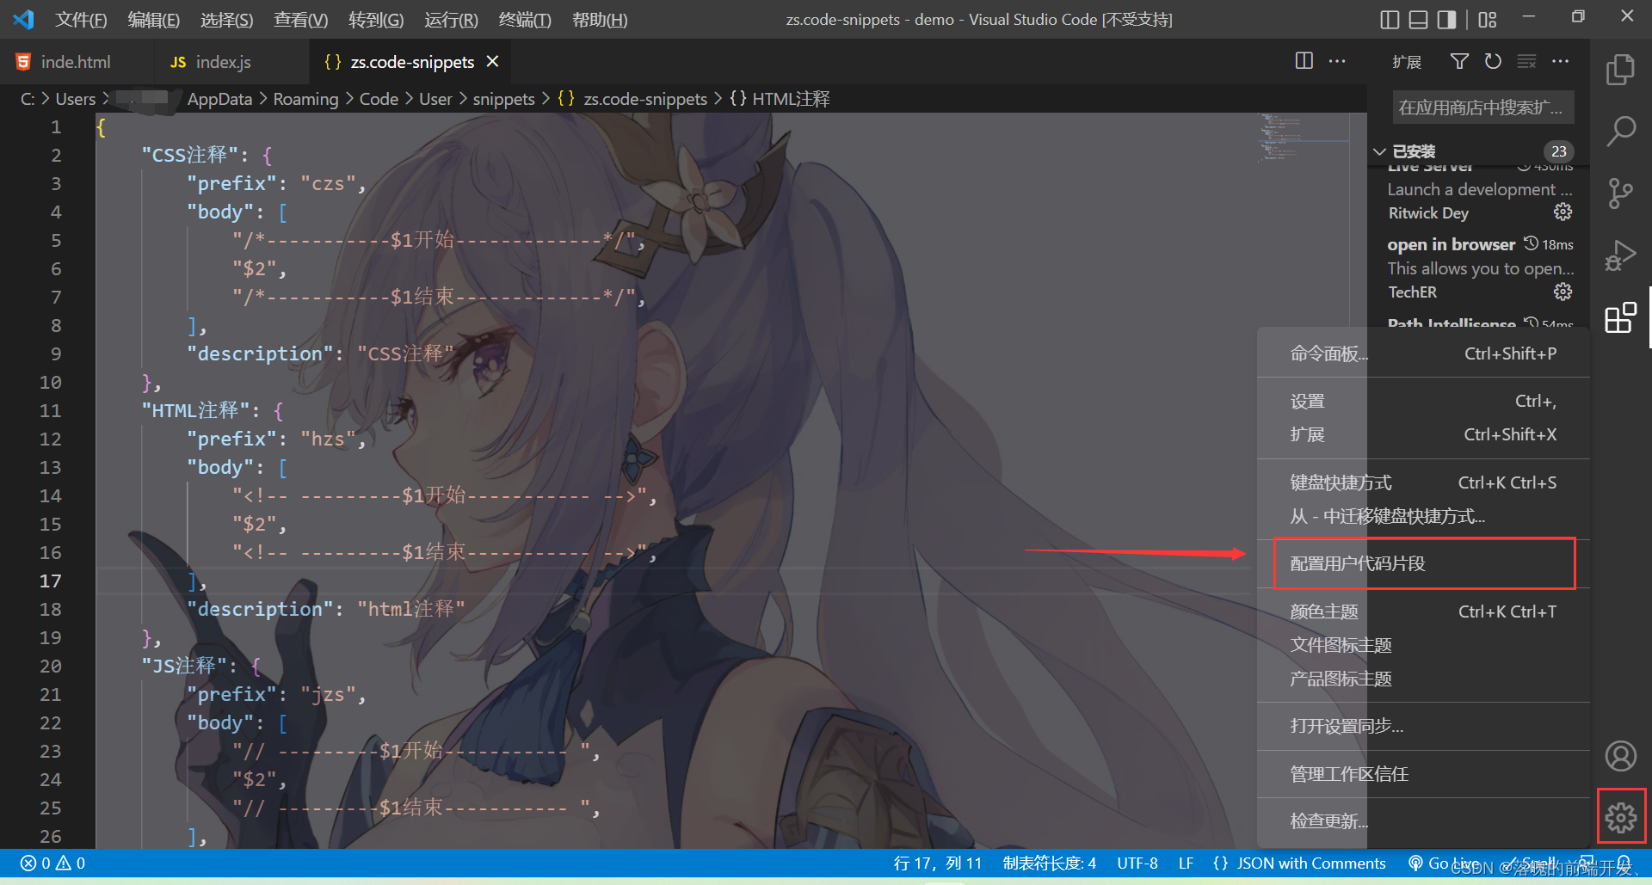Open Live Server manage gear

click(1563, 212)
